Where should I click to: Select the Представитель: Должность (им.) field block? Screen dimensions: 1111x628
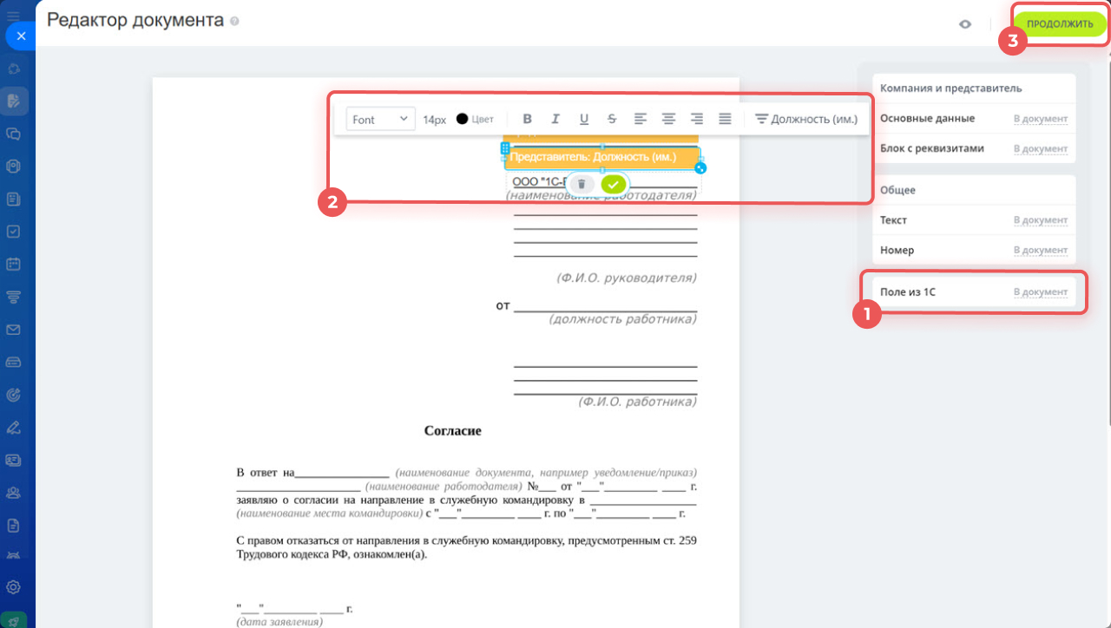coord(602,157)
